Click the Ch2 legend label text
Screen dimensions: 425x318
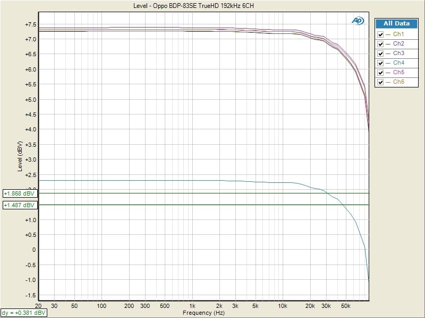[398, 44]
